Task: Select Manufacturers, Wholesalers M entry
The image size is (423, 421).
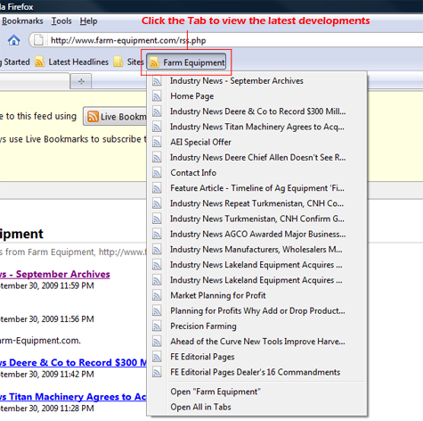Action: click(x=257, y=250)
